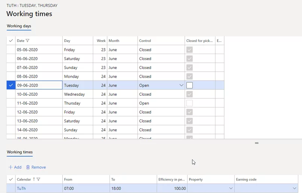Toggle select-all checkmark in Working times grid
Viewport: 302px width, 193px height.
(x=11, y=179)
